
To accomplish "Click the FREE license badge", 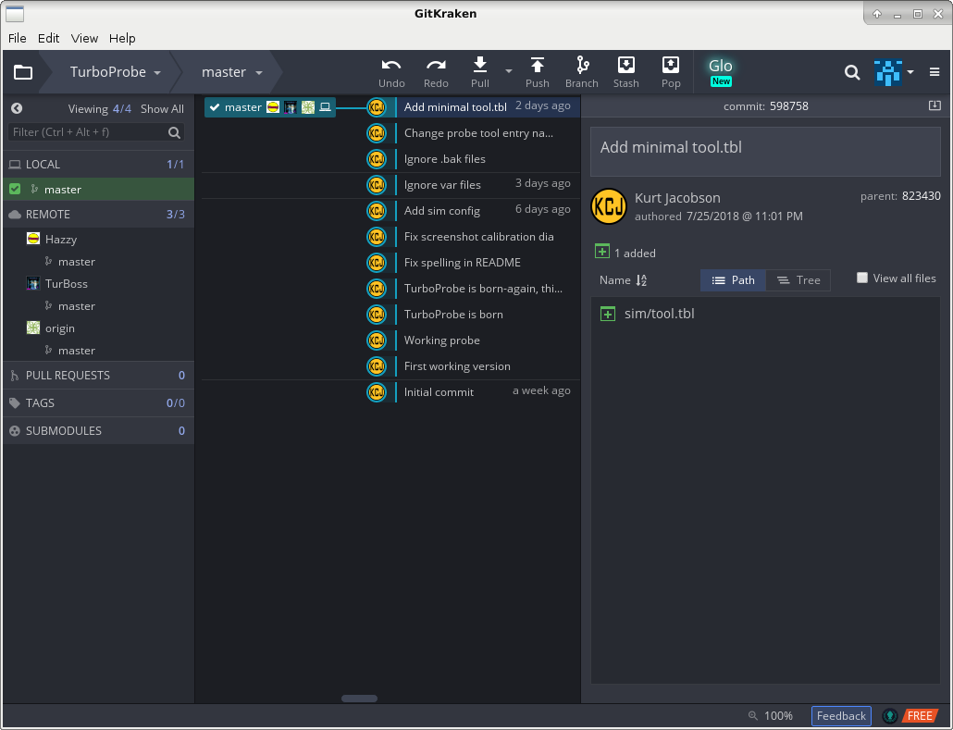I will click(921, 716).
